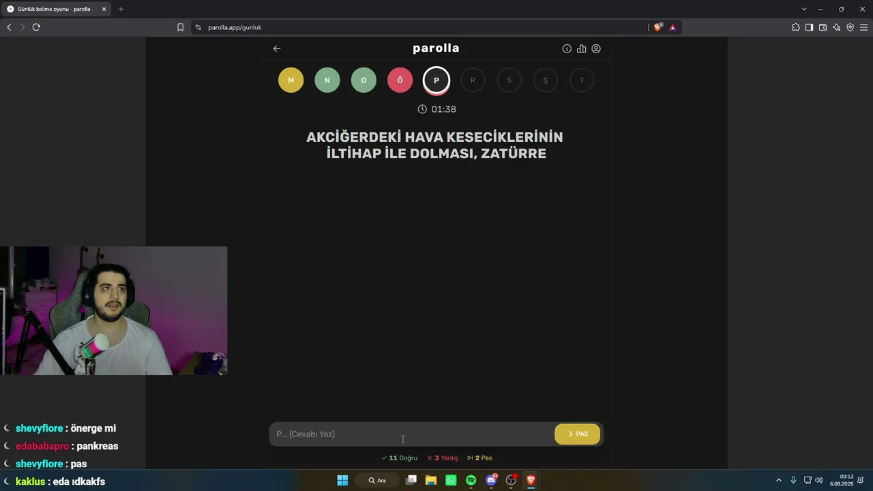Select the green letter O circle
Screen dimensions: 873x491
(x=364, y=80)
